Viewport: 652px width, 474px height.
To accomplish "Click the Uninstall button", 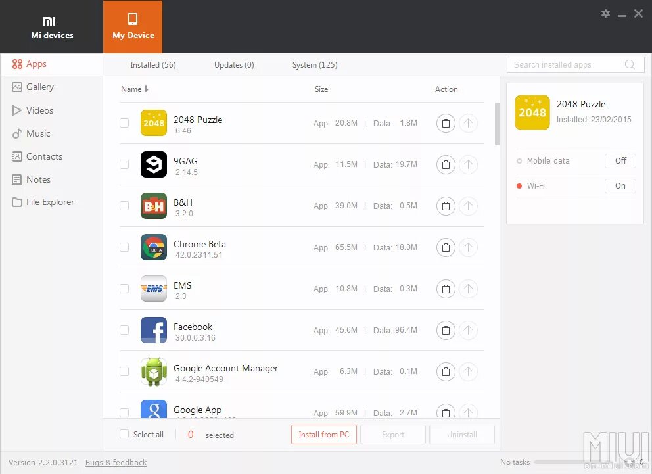I will coord(462,435).
